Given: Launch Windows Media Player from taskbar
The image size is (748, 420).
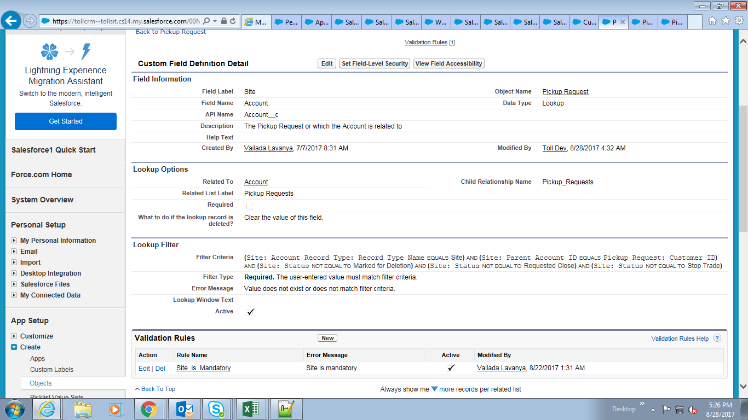Looking at the screenshot, I should click(115, 409).
